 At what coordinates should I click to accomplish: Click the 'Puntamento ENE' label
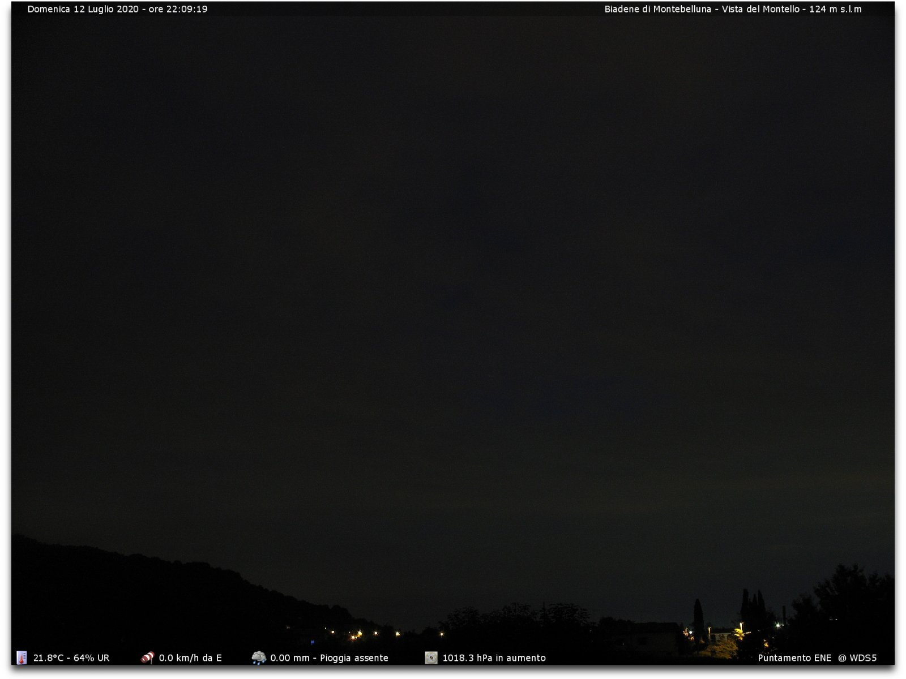pos(794,658)
